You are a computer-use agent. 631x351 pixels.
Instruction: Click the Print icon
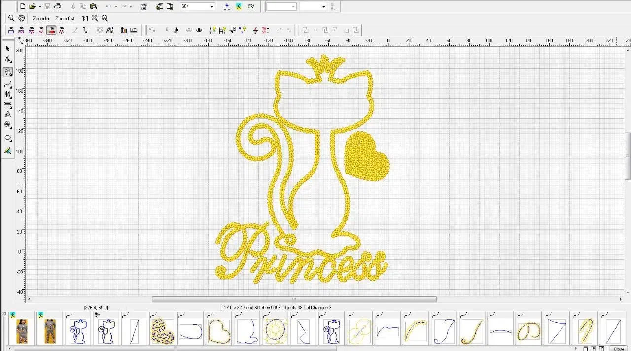57,6
